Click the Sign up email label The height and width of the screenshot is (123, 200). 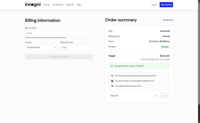pyautogui.click(x=31, y=28)
